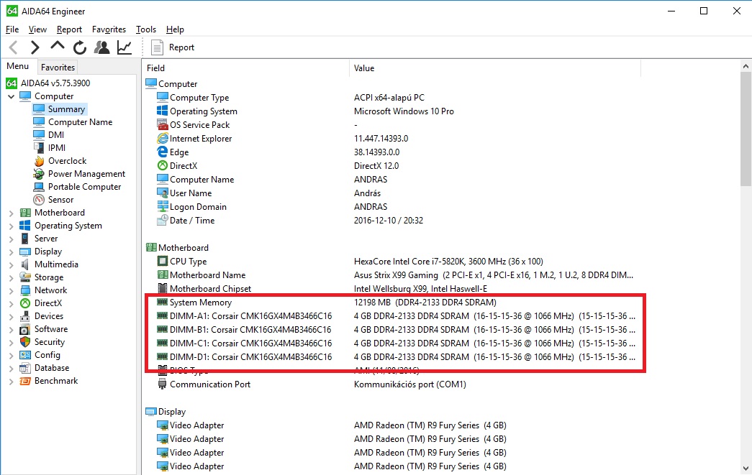Expand the Storage tree node

point(11,277)
